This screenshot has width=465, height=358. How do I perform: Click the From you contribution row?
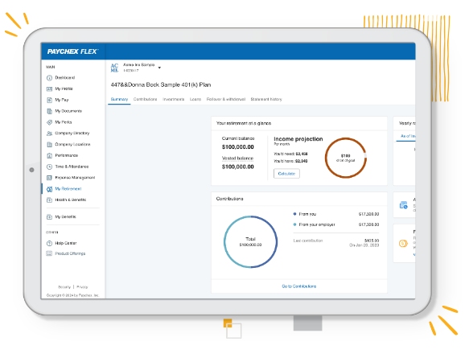pos(336,214)
